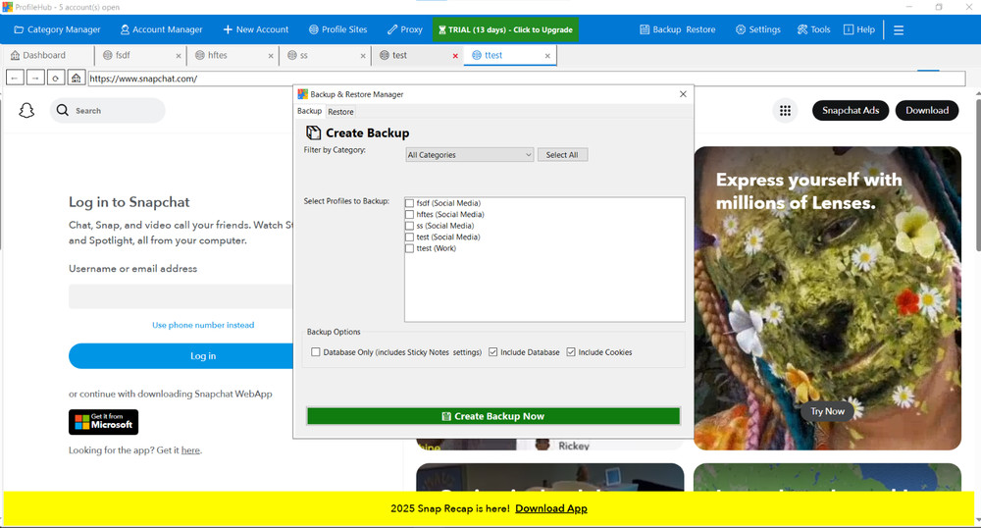Check the test (Social Media) profile
Viewport: 981px width, 528px height.
click(x=409, y=237)
